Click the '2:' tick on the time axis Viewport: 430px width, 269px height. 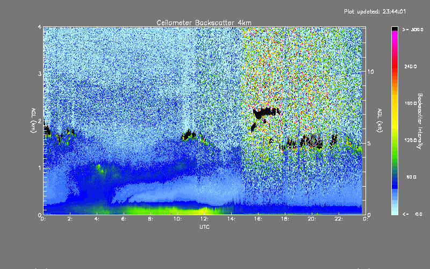coord(70,219)
